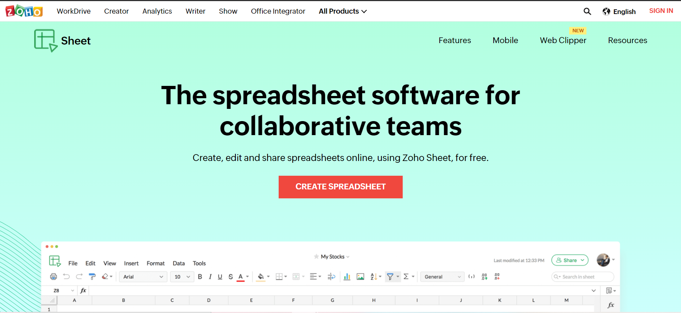Open the Features link
The image size is (681, 313).
[x=454, y=40]
